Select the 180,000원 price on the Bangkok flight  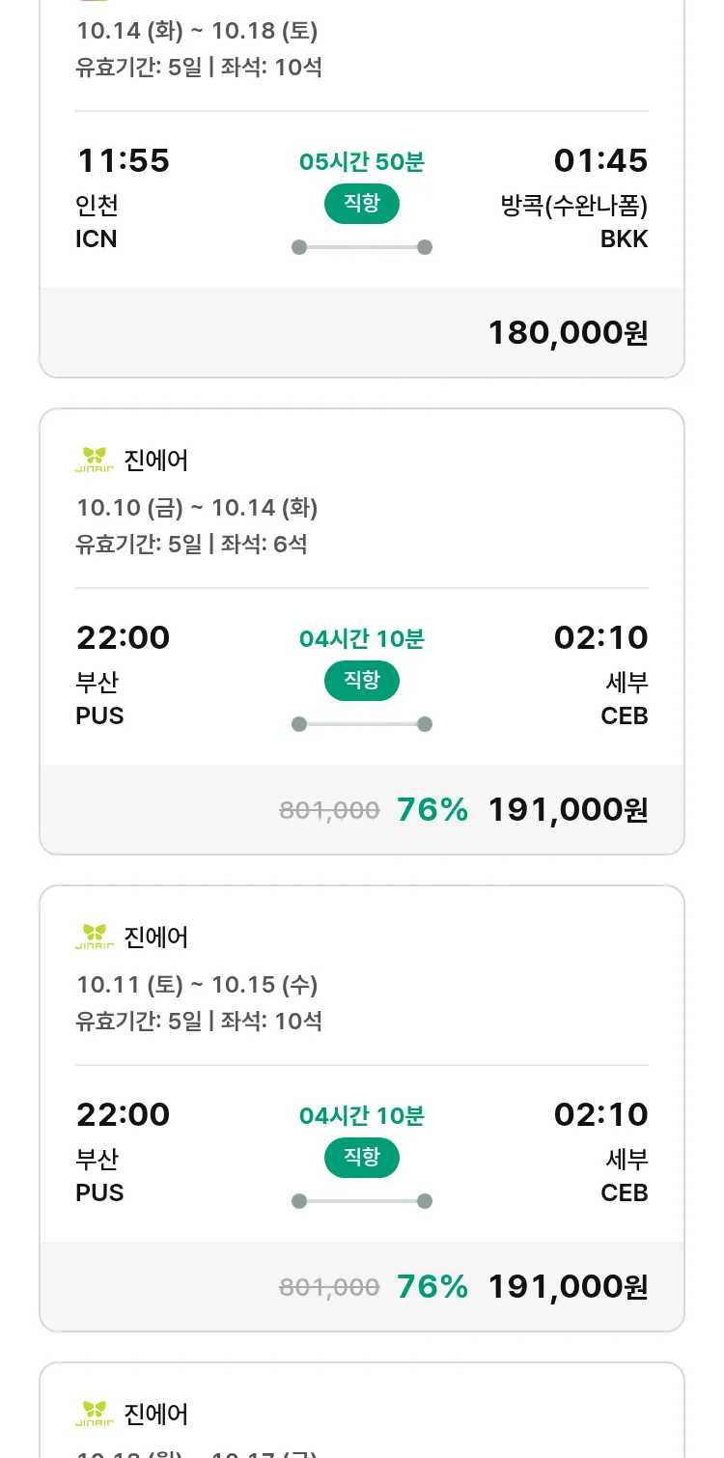(568, 333)
